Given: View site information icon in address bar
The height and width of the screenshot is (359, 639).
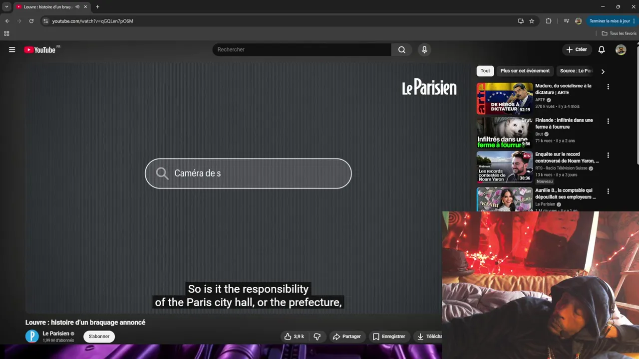Looking at the screenshot, I should click(x=45, y=21).
